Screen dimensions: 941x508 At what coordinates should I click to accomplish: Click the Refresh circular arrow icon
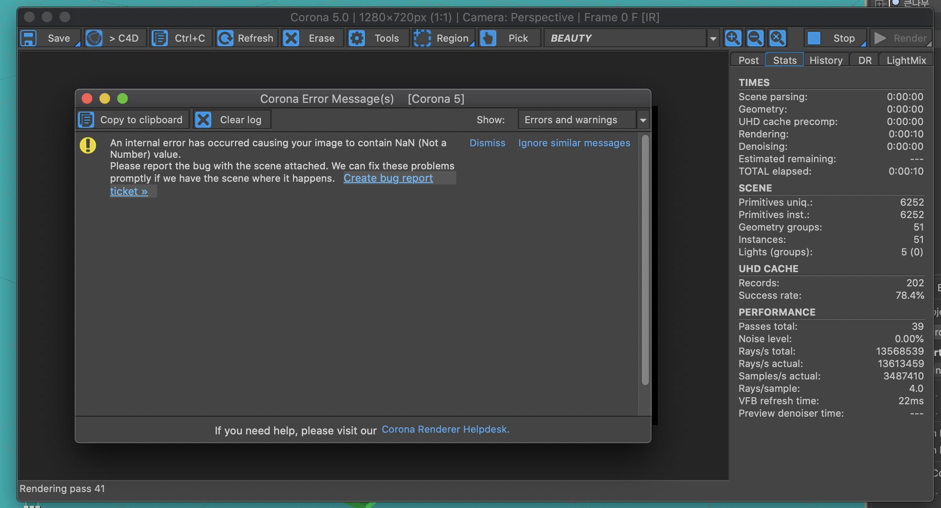click(225, 38)
